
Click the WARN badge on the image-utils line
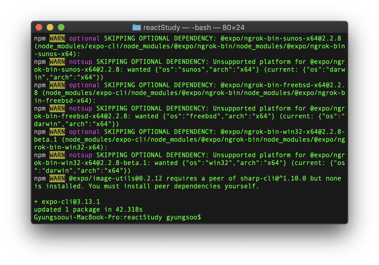57,178
